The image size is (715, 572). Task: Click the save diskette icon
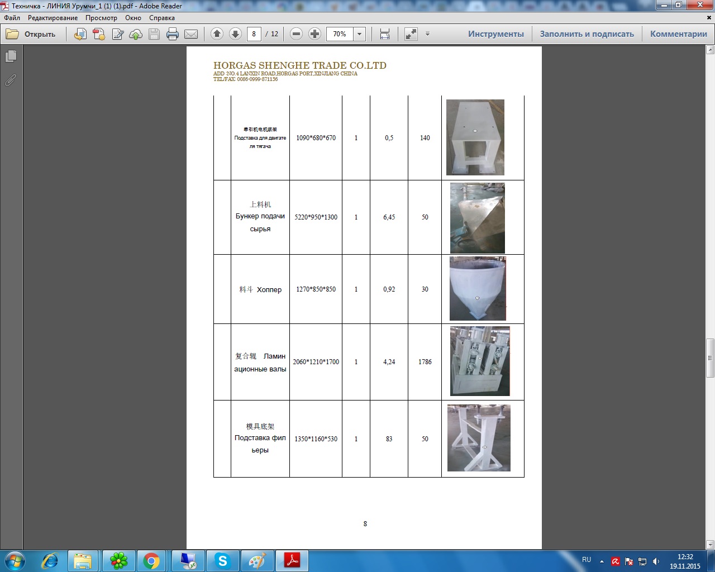pos(154,34)
